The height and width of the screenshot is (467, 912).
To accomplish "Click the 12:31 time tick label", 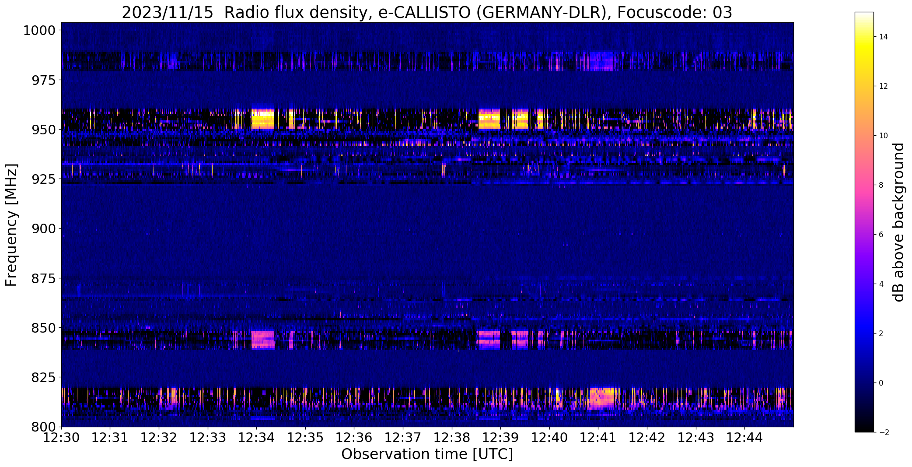I will click(x=110, y=437).
